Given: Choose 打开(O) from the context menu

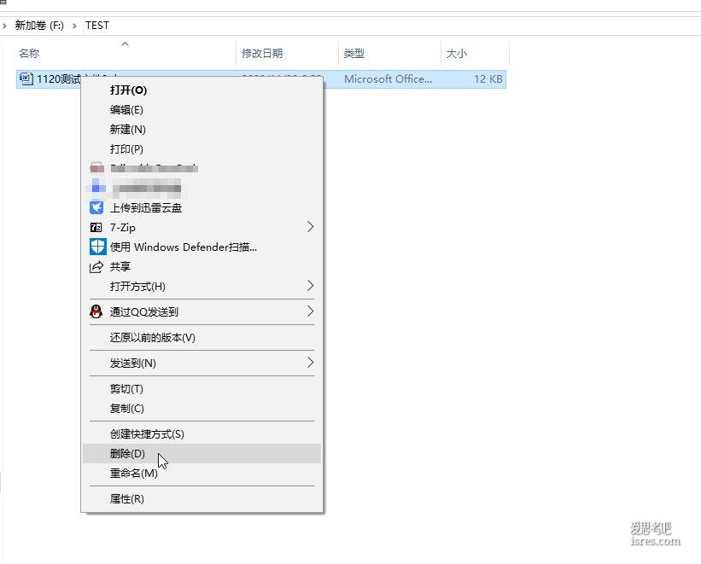Looking at the screenshot, I should pyautogui.click(x=202, y=90).
